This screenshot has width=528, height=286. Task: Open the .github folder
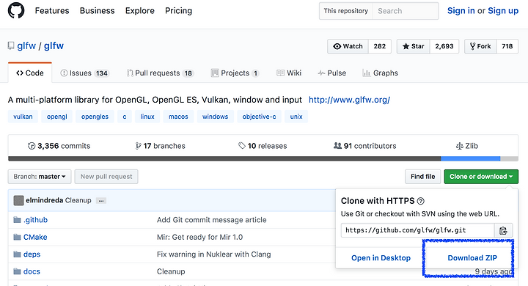pyautogui.click(x=35, y=220)
